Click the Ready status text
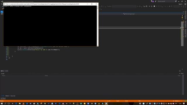The height and width of the screenshot is (105, 187). pyautogui.click(x=2, y=101)
